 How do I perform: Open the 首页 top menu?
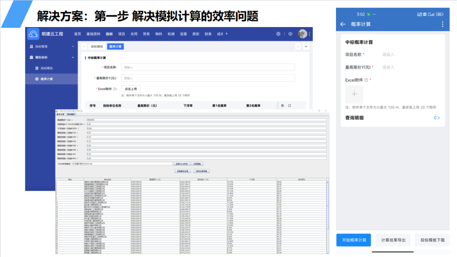77,34
